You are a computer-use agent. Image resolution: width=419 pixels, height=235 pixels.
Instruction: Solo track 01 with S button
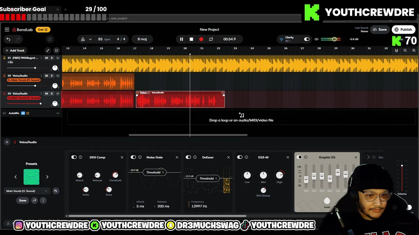pos(52,58)
